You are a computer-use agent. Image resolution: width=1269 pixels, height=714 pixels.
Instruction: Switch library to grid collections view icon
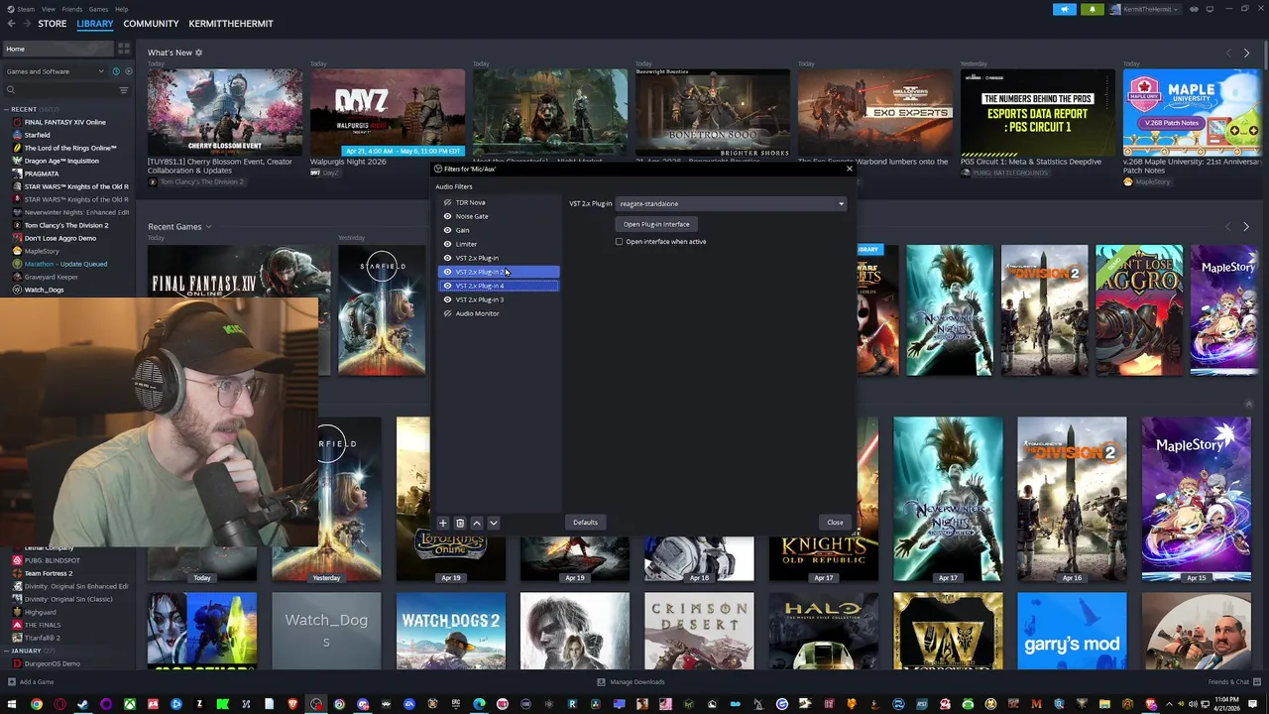[x=123, y=49]
